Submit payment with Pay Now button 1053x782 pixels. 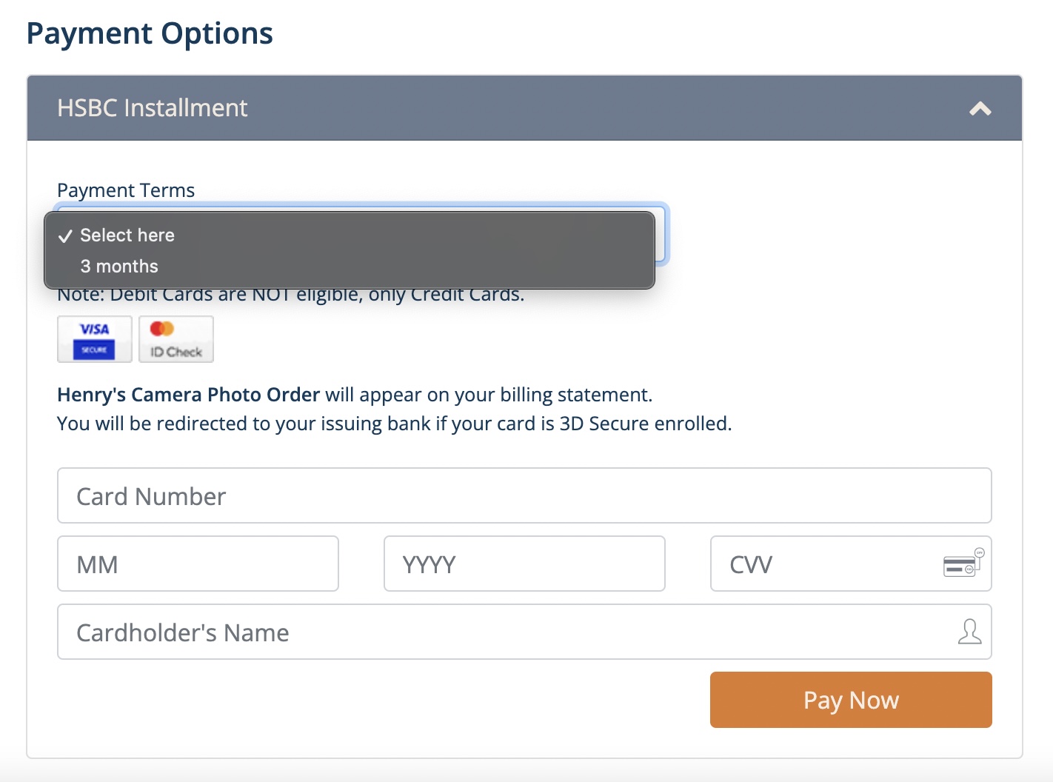(851, 700)
